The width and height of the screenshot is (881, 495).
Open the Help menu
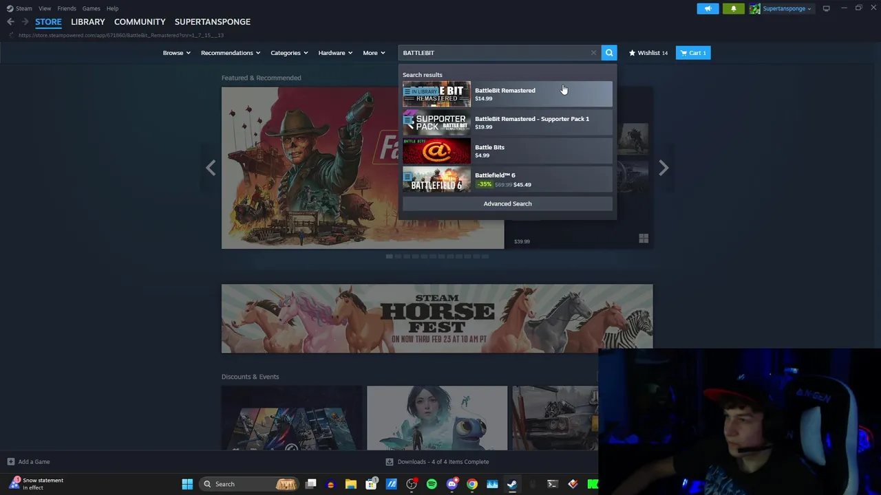112,8
